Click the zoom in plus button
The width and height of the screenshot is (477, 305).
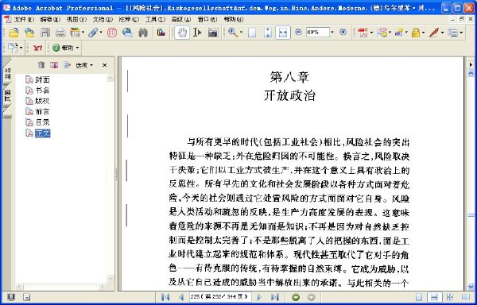pyautogui.click(x=343, y=32)
